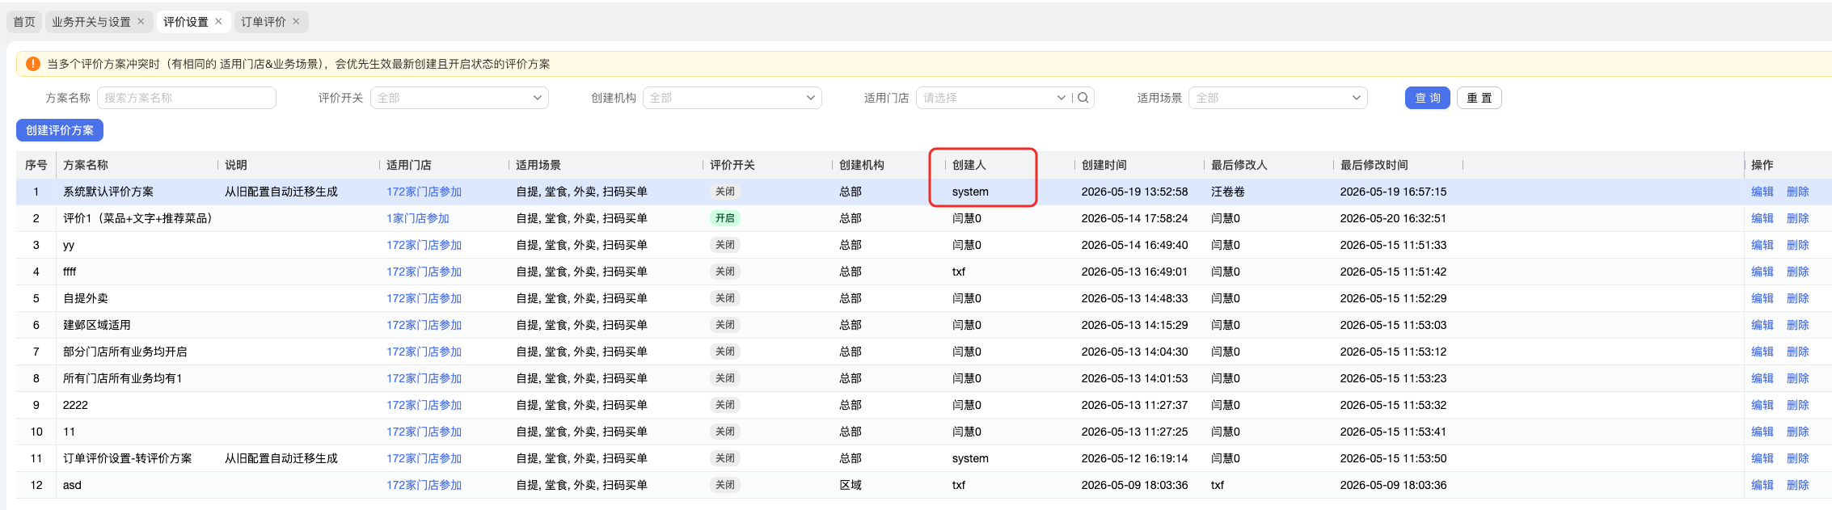The width and height of the screenshot is (1832, 510).
Task: Close the 业务开关与设置 tab
Action: click(141, 22)
